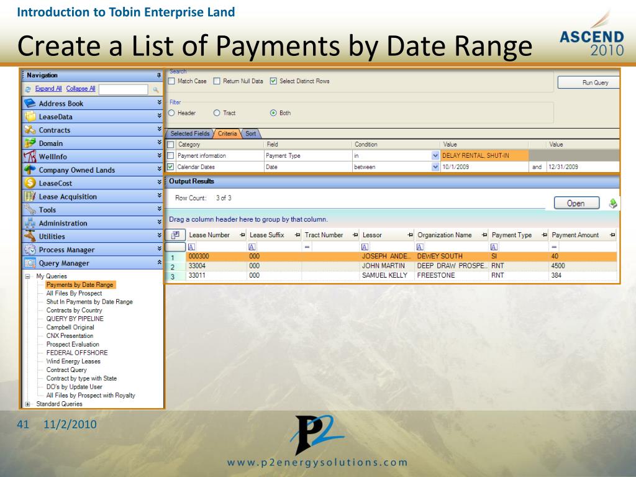Click the Expand All link
This screenshot has height=477, width=636.
coord(48,88)
